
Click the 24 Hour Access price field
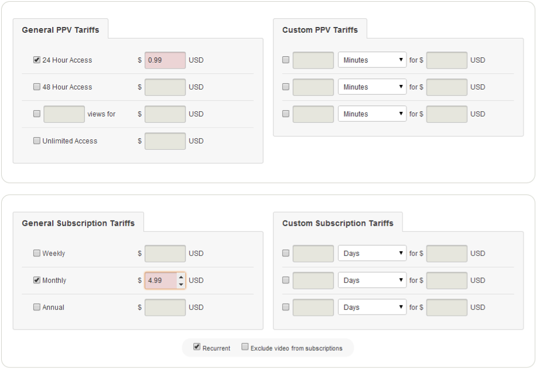[x=165, y=60]
